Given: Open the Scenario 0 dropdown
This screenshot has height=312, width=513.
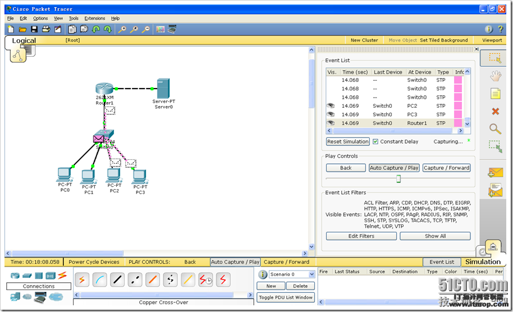Looking at the screenshot, I should point(312,274).
